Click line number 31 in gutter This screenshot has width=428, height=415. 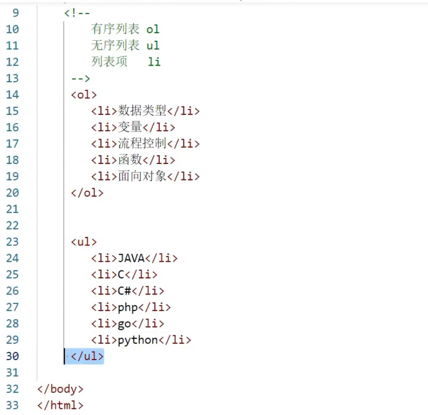(x=13, y=373)
